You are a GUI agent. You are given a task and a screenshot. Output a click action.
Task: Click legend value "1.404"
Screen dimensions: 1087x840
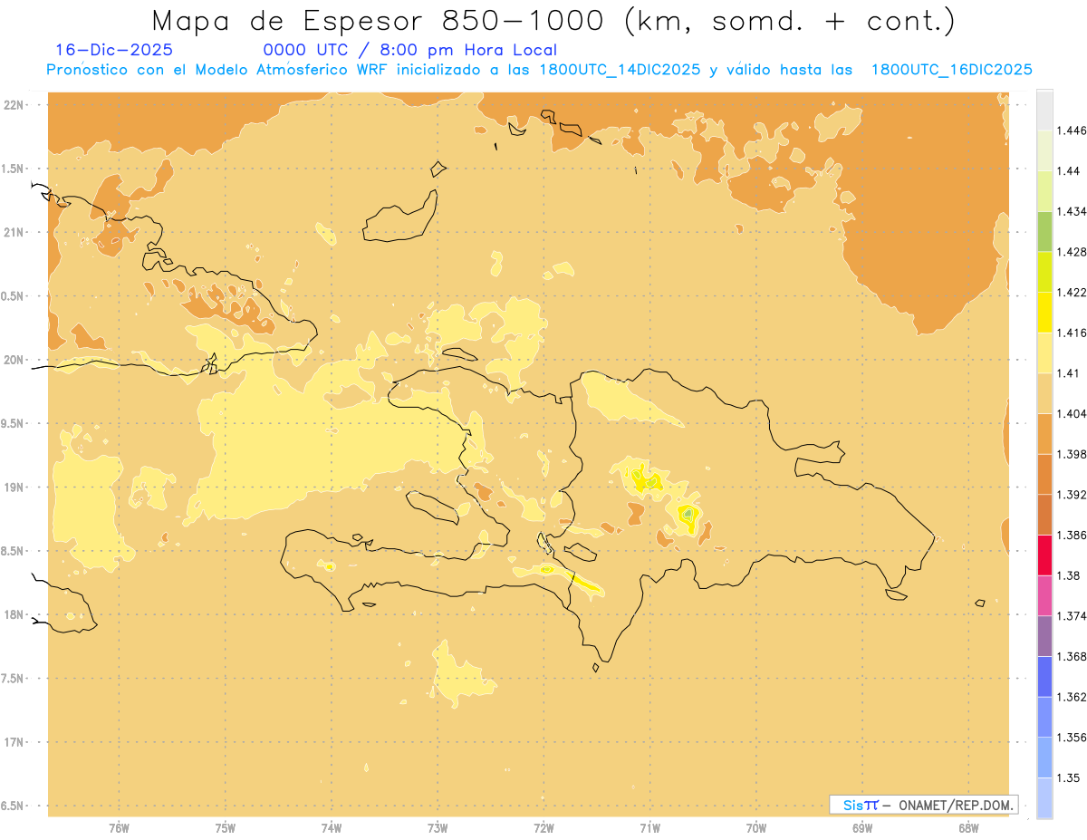click(1072, 413)
